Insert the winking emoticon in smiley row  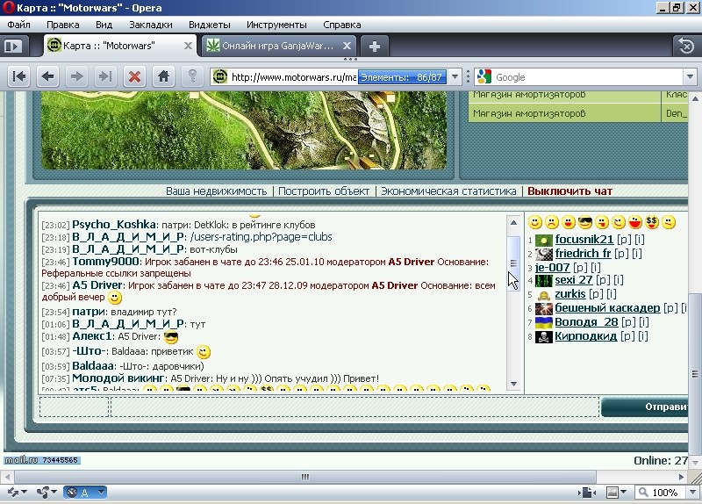(x=619, y=222)
